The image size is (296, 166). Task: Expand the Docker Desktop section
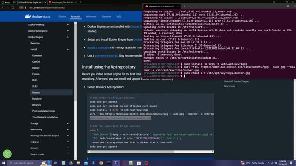coord(68,24)
